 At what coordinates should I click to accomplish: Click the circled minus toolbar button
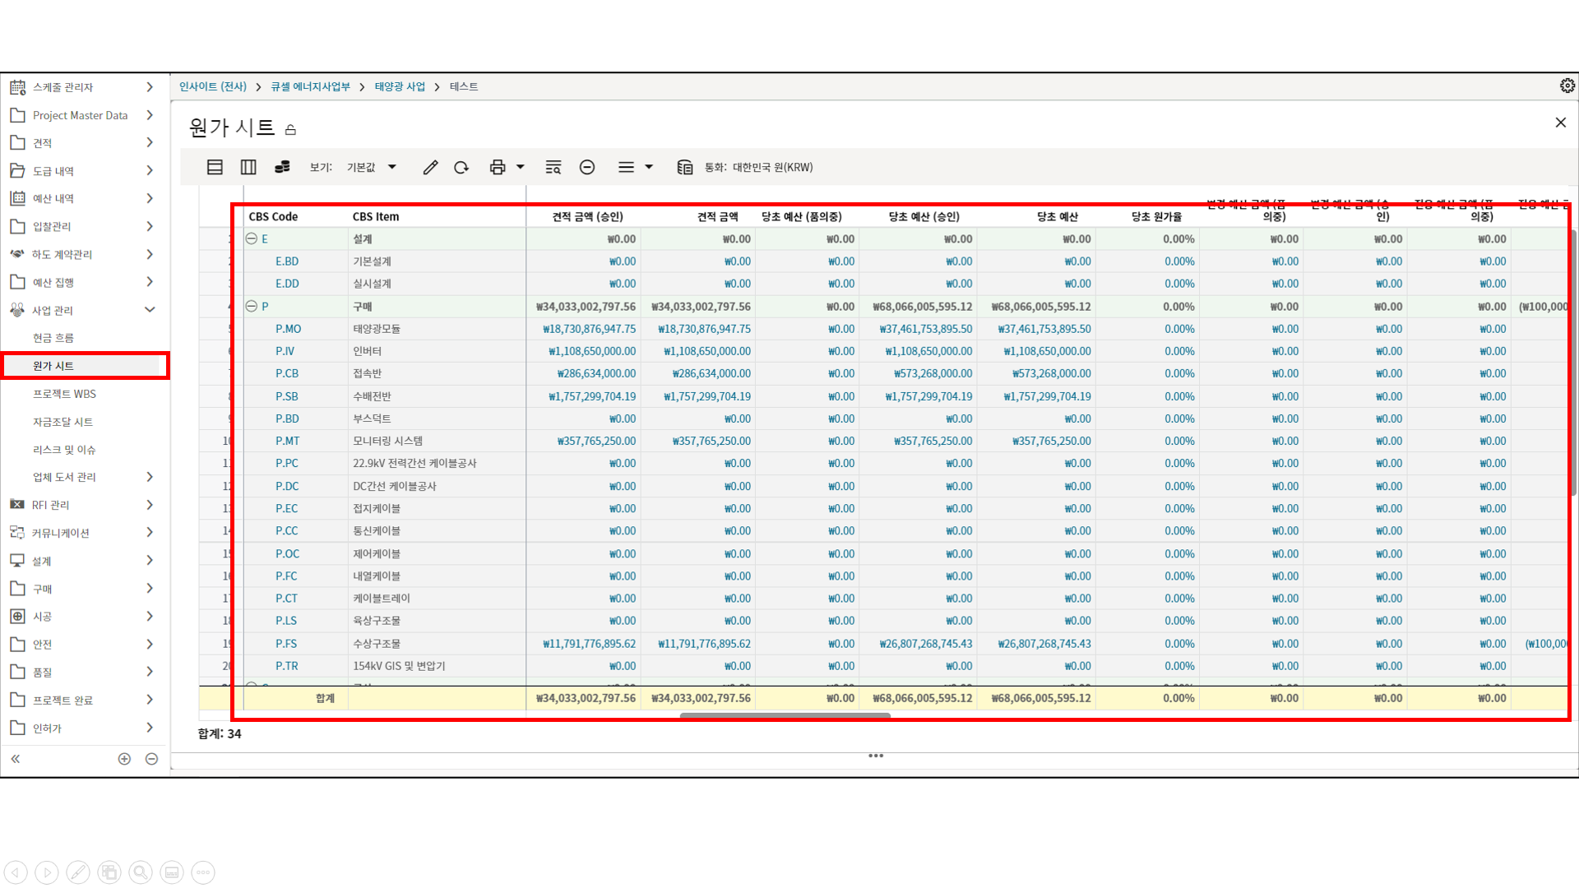coord(587,167)
